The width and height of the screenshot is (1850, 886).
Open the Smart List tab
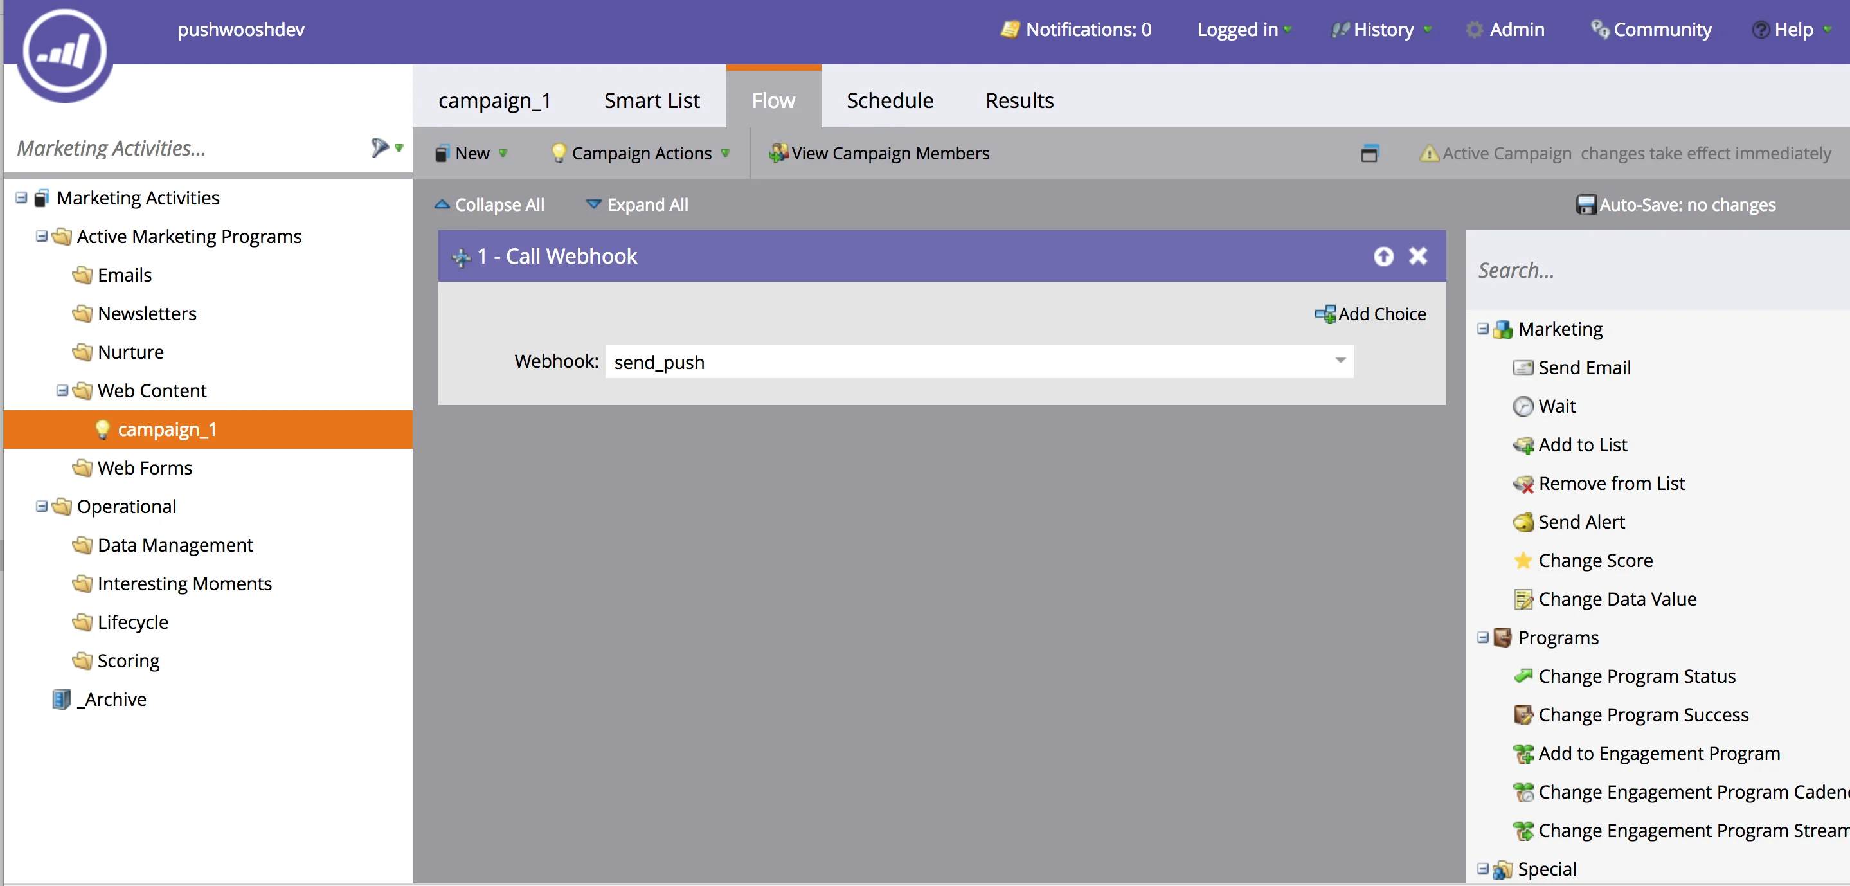[x=651, y=100]
